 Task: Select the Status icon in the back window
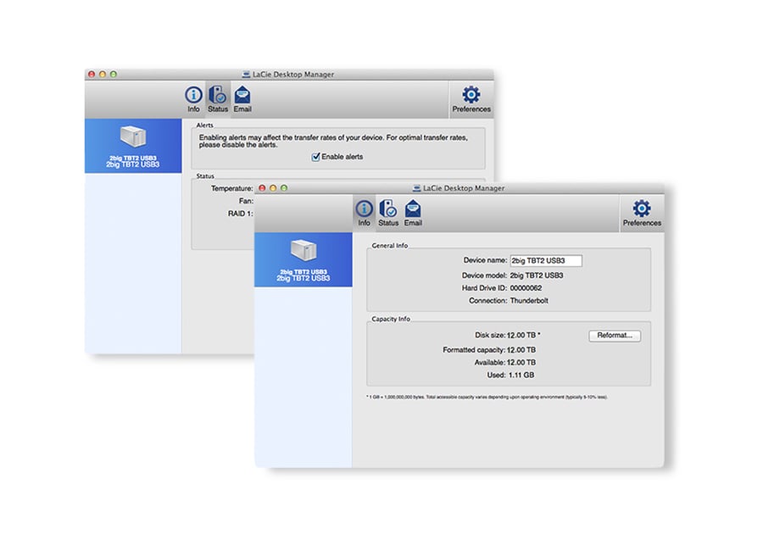(218, 99)
